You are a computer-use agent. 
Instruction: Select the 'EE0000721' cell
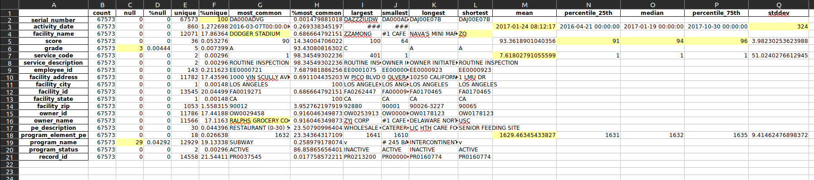[260, 70]
